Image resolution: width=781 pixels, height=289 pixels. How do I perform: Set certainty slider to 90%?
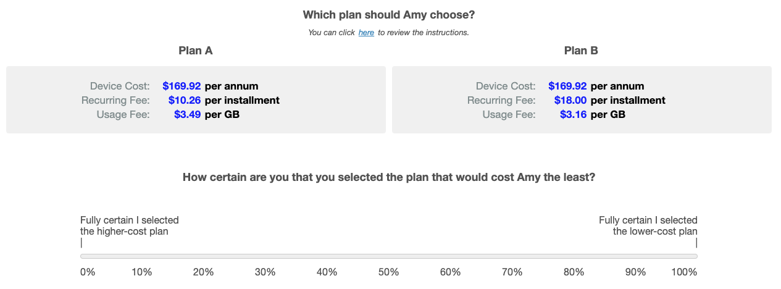636,256
